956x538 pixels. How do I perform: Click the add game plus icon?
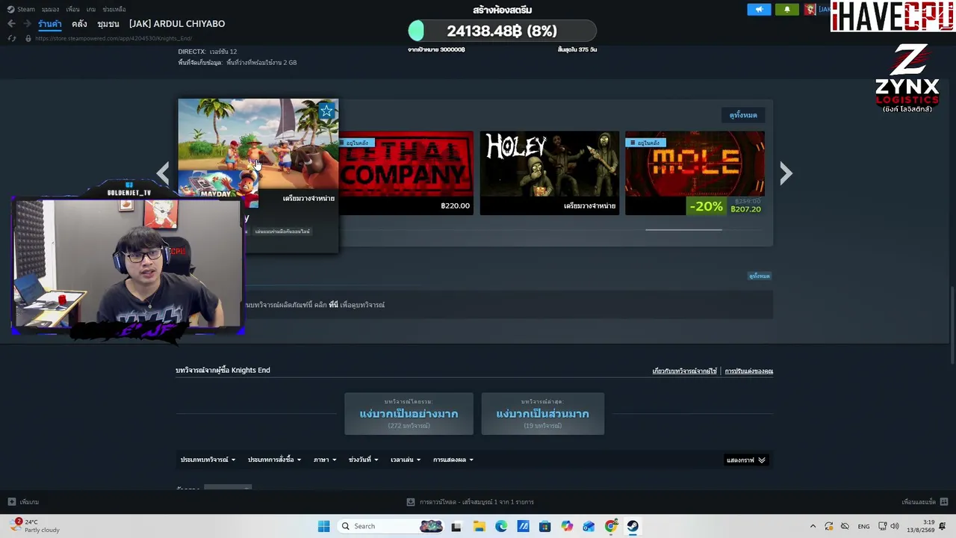click(x=11, y=502)
